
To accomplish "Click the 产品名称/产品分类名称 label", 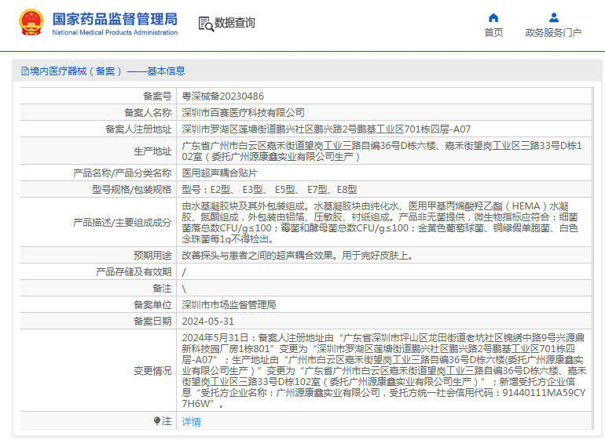I will [x=123, y=173].
